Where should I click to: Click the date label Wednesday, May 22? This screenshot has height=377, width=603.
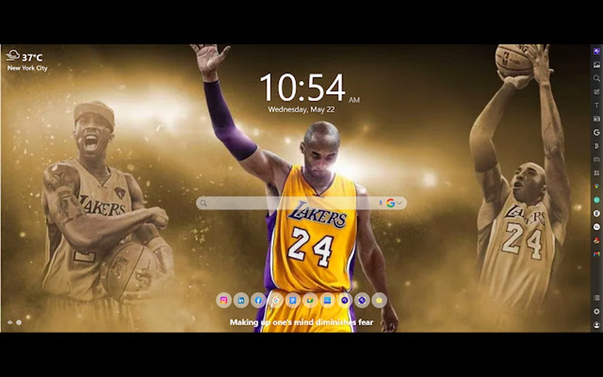(x=301, y=108)
